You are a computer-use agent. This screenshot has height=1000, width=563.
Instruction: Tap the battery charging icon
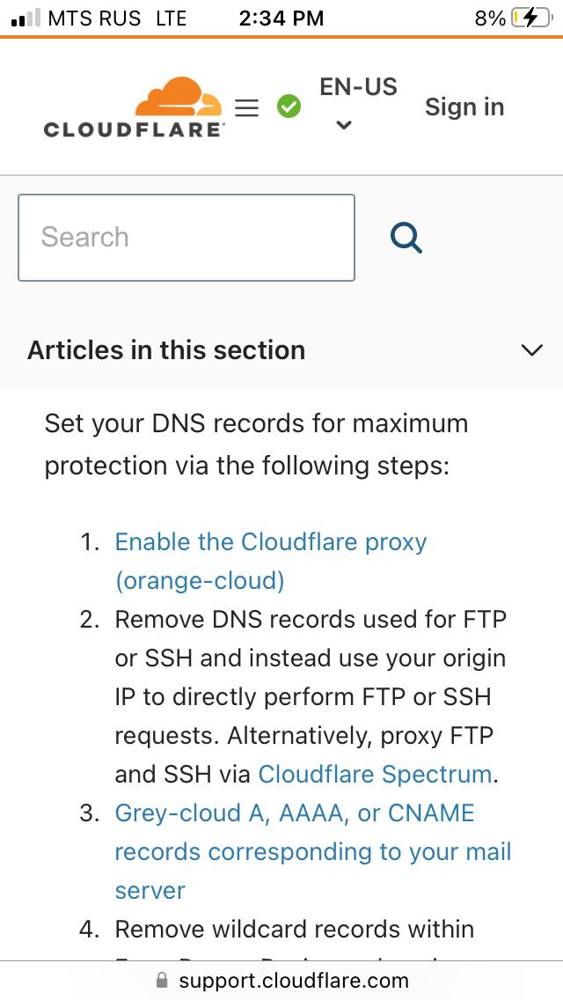(535, 18)
